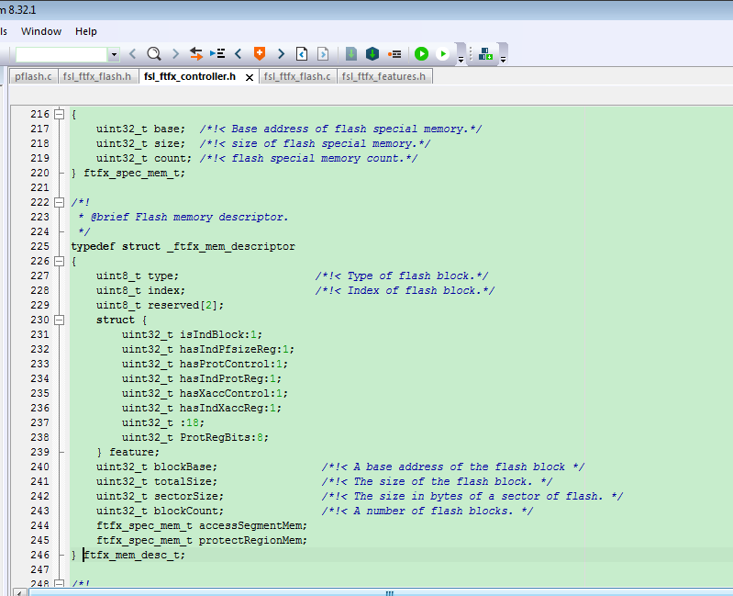Collapse the nested struct fold at line 230

pyautogui.click(x=60, y=320)
